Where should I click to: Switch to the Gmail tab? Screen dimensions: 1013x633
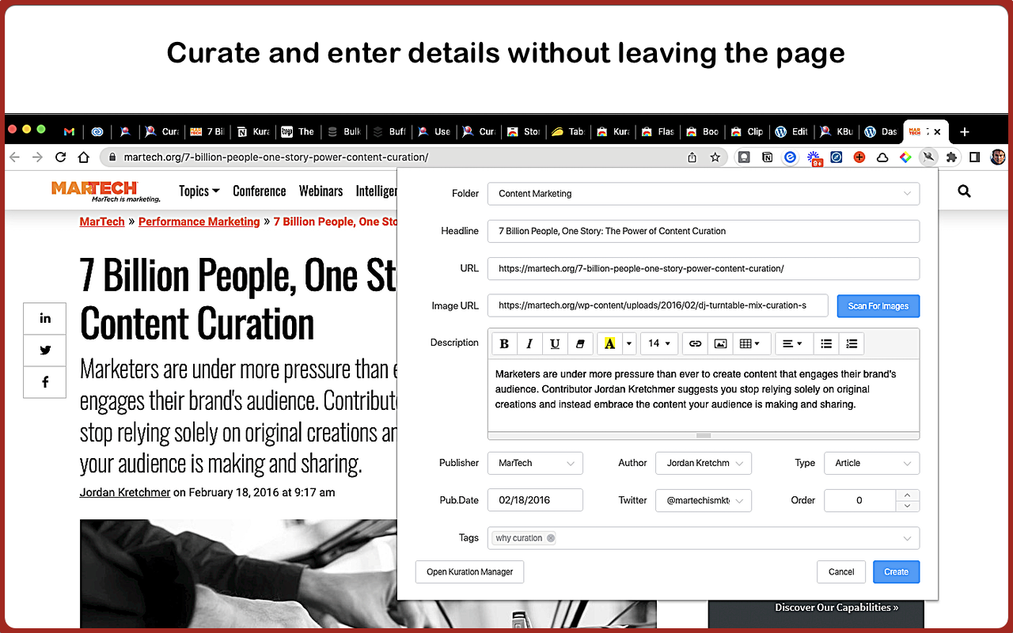(x=69, y=131)
